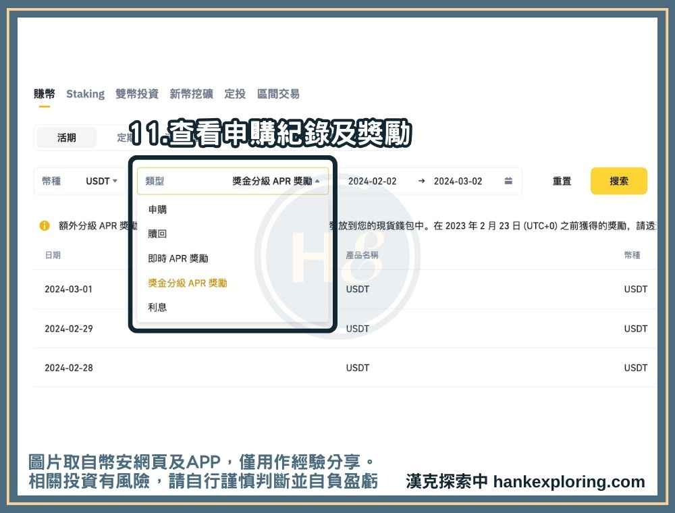Open the 雙幣投資 tab
The height and width of the screenshot is (513, 675).
(x=137, y=94)
